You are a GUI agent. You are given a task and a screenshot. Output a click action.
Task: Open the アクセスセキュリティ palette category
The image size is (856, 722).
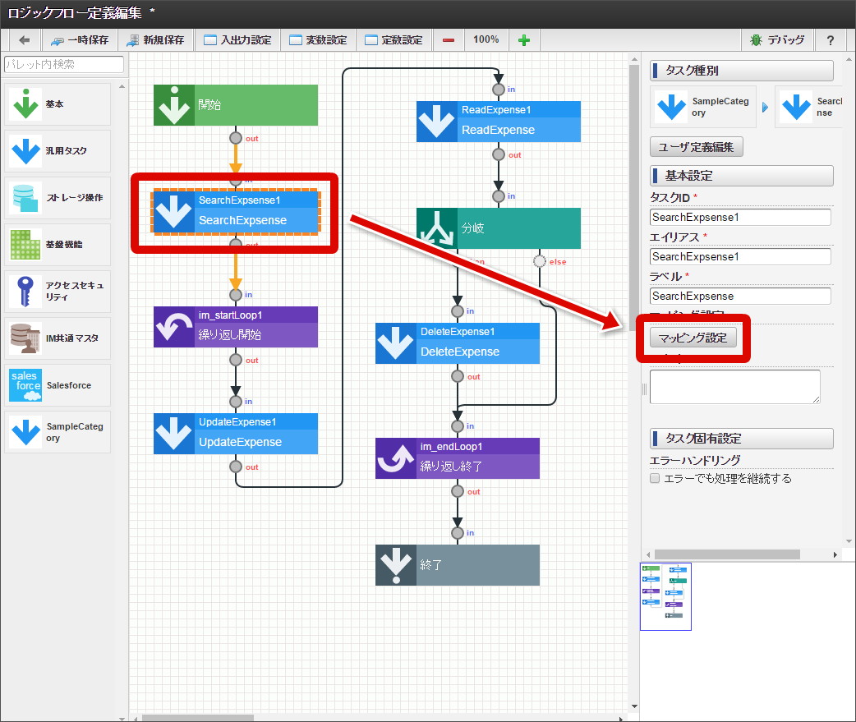click(x=58, y=292)
